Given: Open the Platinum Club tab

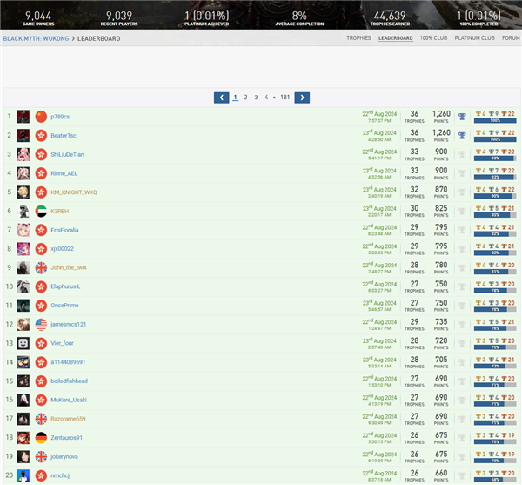Looking at the screenshot, I should tap(474, 38).
